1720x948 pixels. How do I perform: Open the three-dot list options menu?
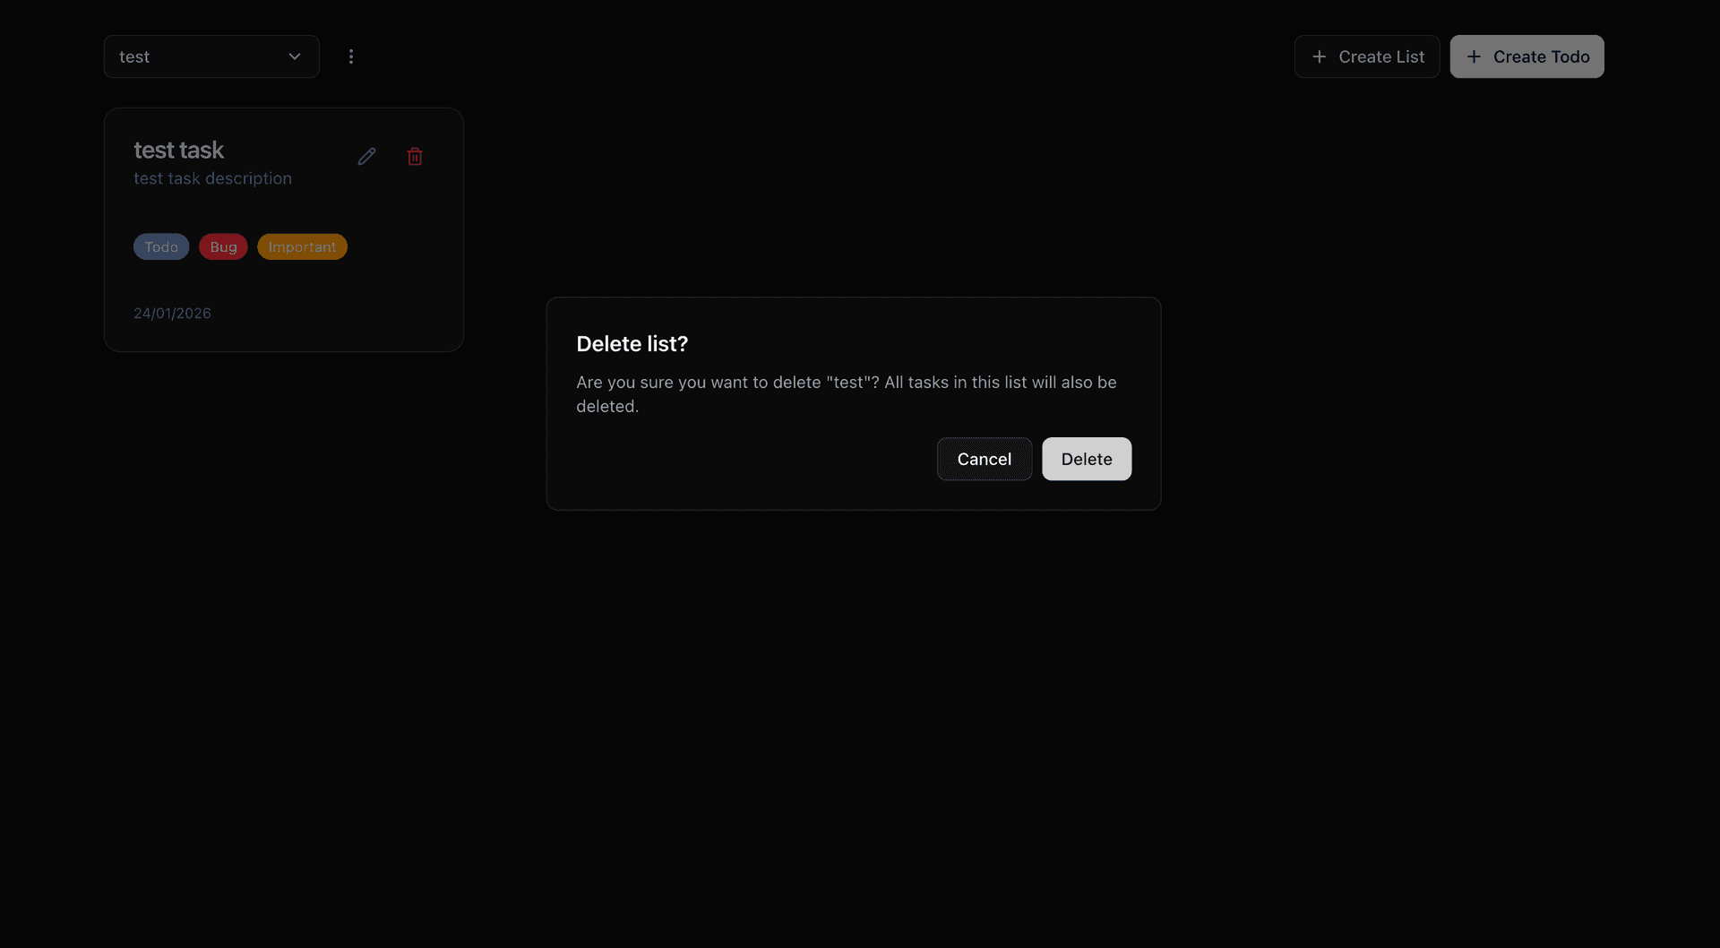tap(351, 56)
